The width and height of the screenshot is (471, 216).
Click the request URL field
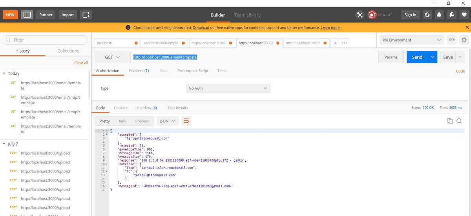pyautogui.click(x=254, y=57)
